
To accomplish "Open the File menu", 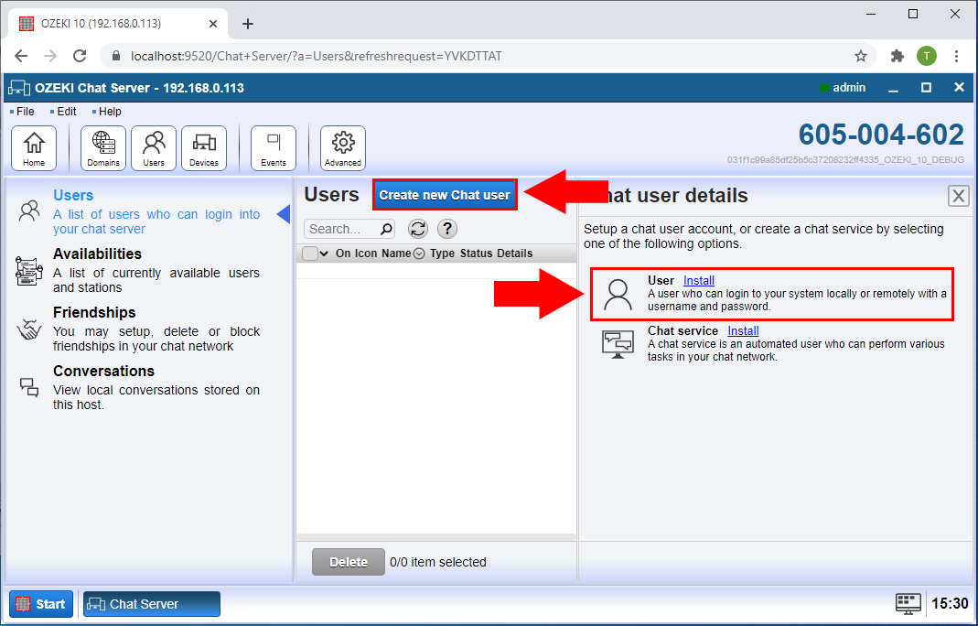I will 25,112.
